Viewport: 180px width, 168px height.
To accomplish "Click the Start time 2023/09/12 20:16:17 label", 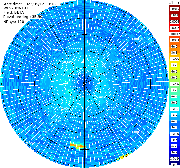I will 32,4.
